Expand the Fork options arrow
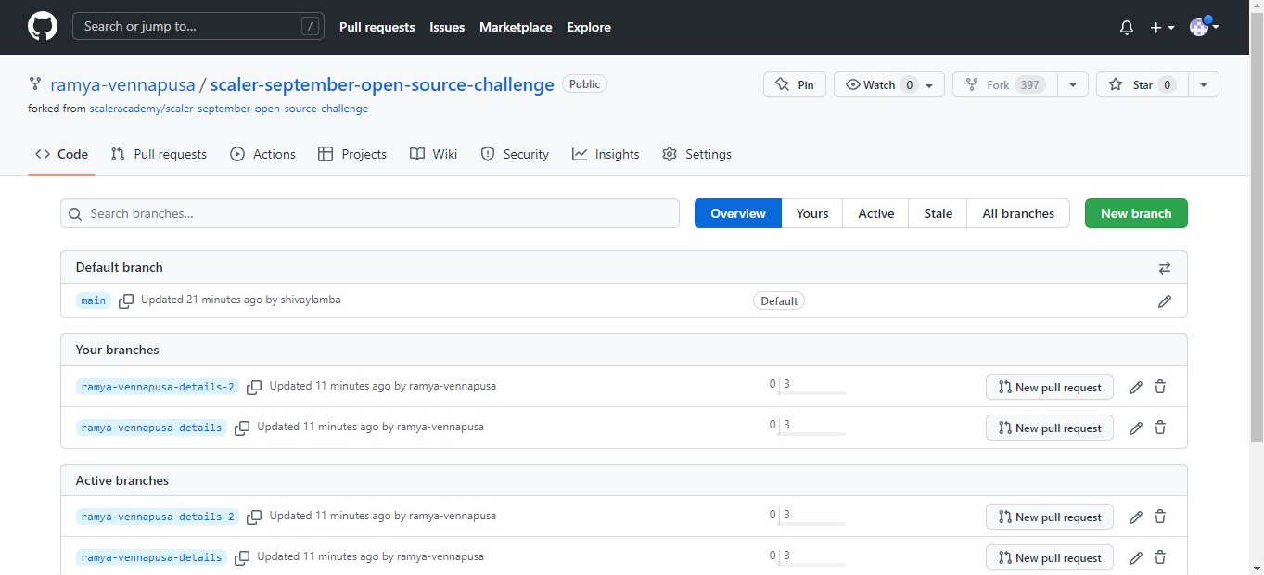Viewport: 1264px width, 575px height. (x=1073, y=84)
